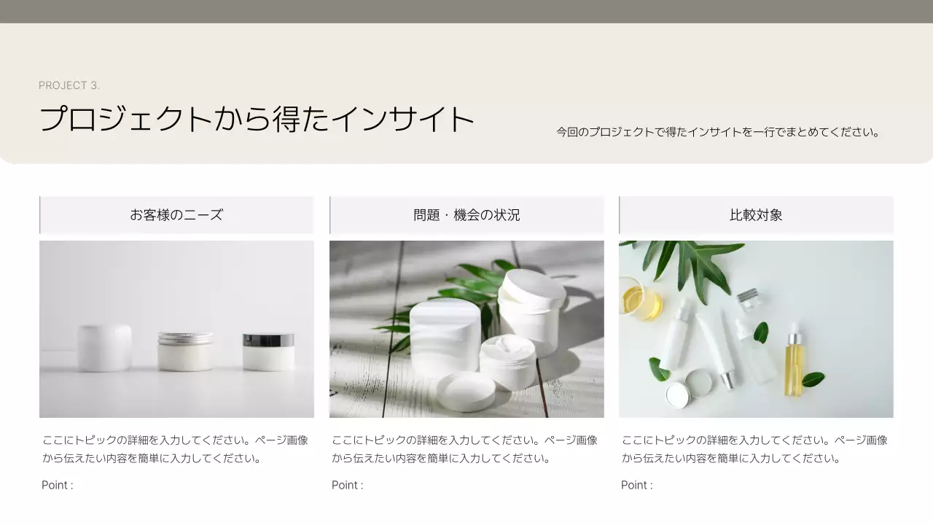Click the Point : field in third column
Image resolution: width=933 pixels, height=525 pixels.
(x=637, y=485)
